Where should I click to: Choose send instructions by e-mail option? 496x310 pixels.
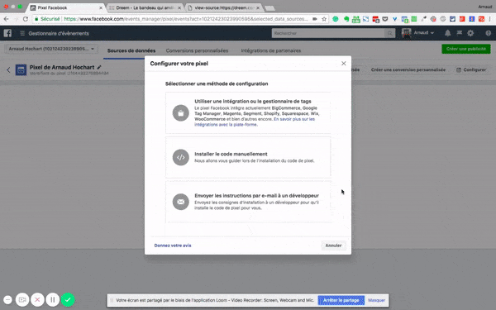pyautogui.click(x=248, y=202)
